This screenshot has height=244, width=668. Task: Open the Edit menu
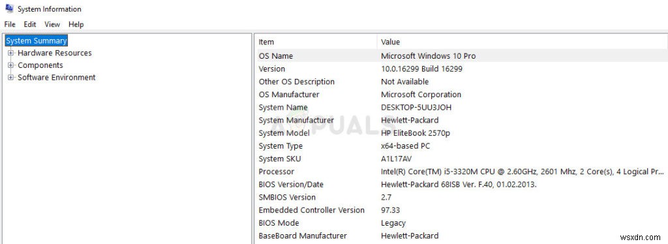pyautogui.click(x=30, y=24)
